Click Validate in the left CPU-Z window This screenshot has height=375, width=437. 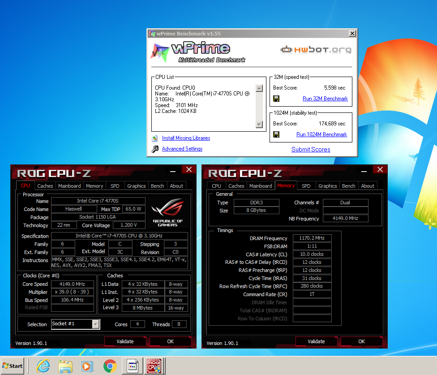click(125, 341)
